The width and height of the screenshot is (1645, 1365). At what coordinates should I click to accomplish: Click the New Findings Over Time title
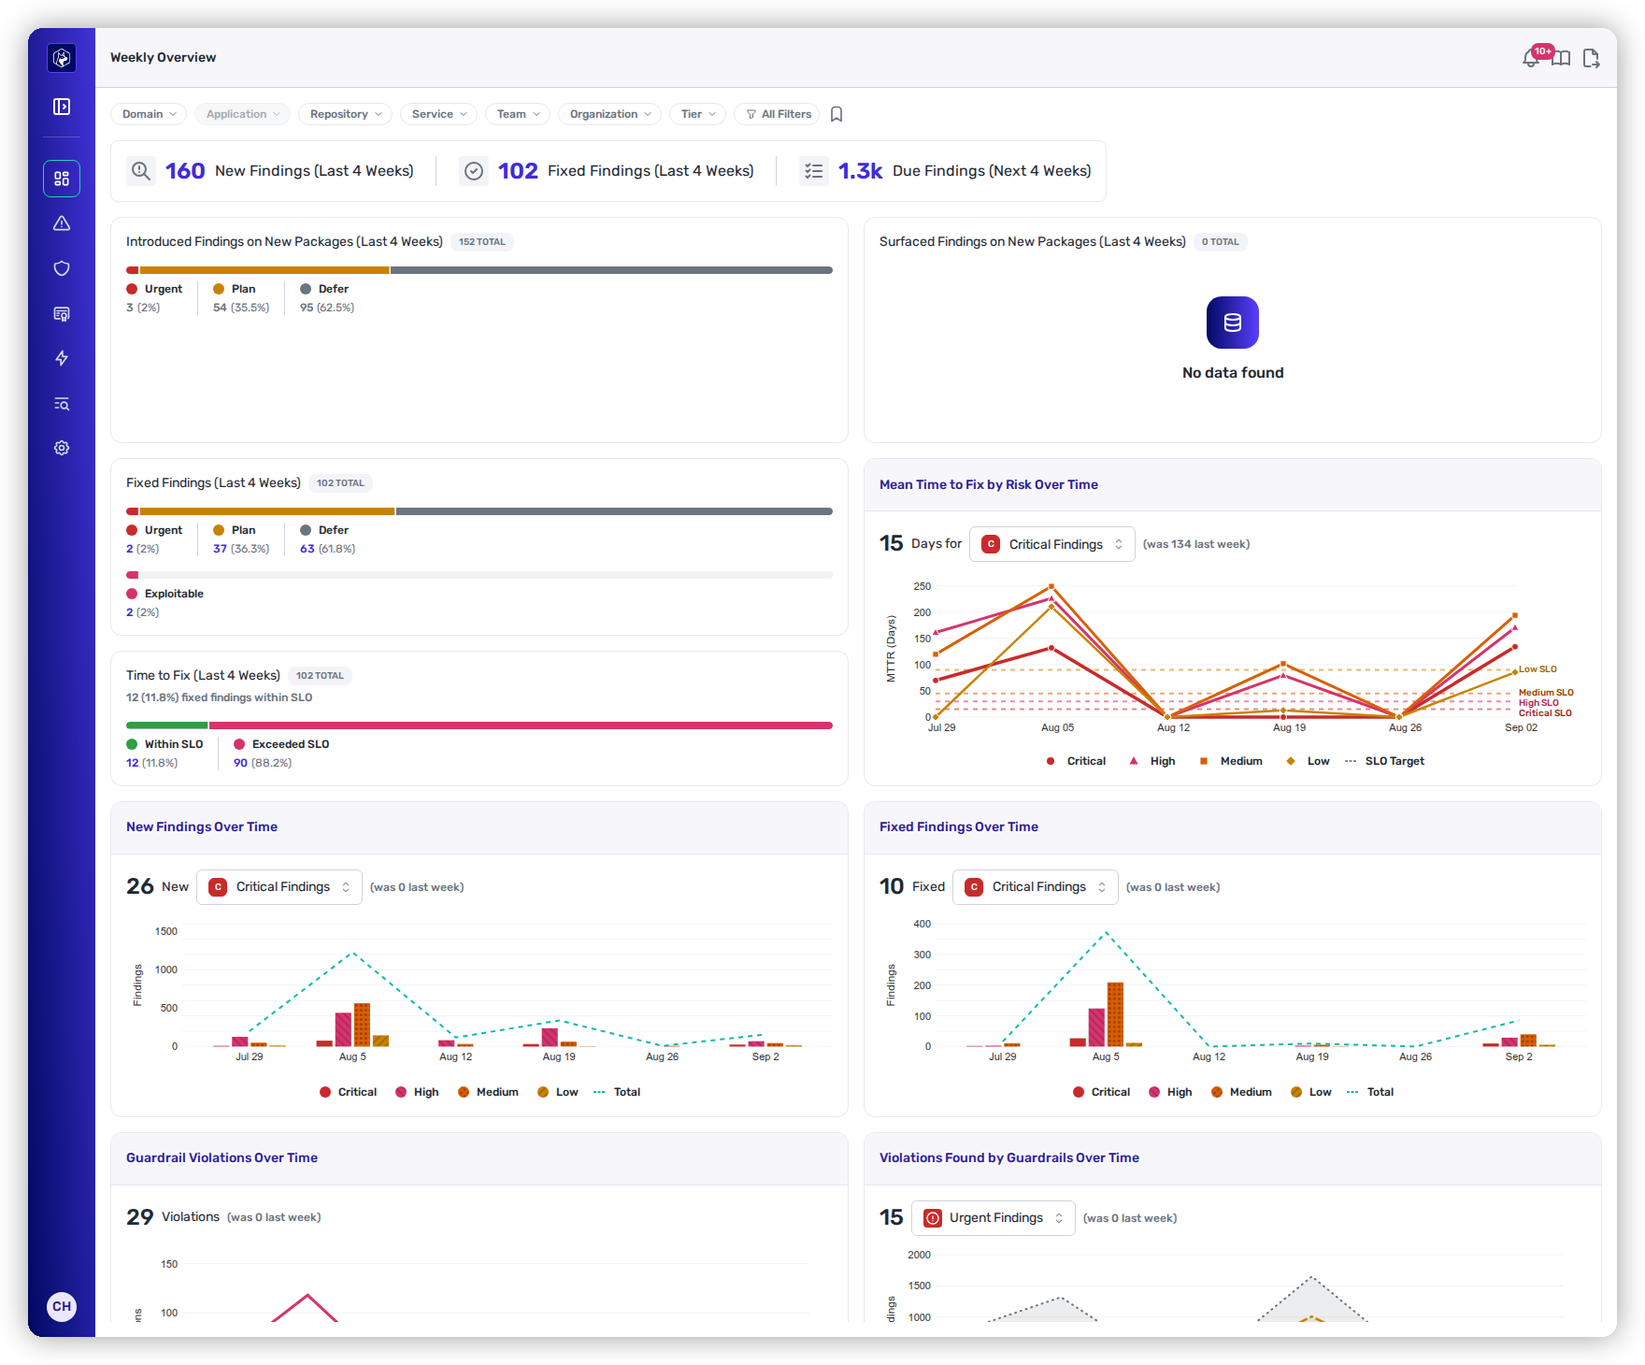pyautogui.click(x=202, y=826)
